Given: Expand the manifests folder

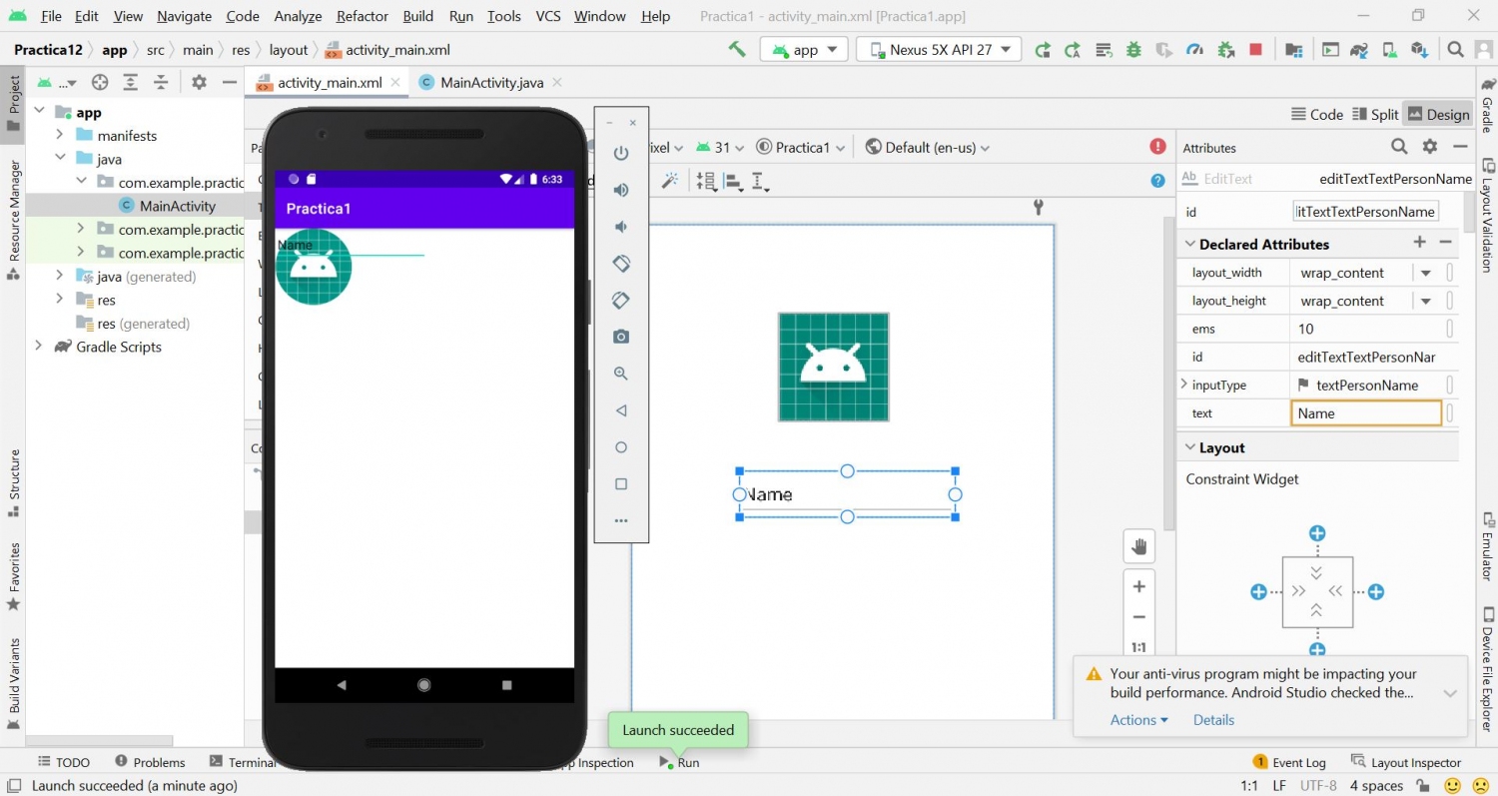Looking at the screenshot, I should pyautogui.click(x=59, y=135).
